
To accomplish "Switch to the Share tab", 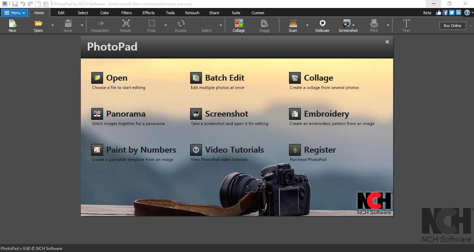I will (214, 13).
